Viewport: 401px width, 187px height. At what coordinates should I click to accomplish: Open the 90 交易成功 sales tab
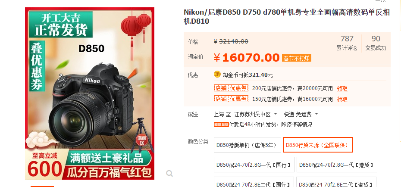tap(376, 43)
